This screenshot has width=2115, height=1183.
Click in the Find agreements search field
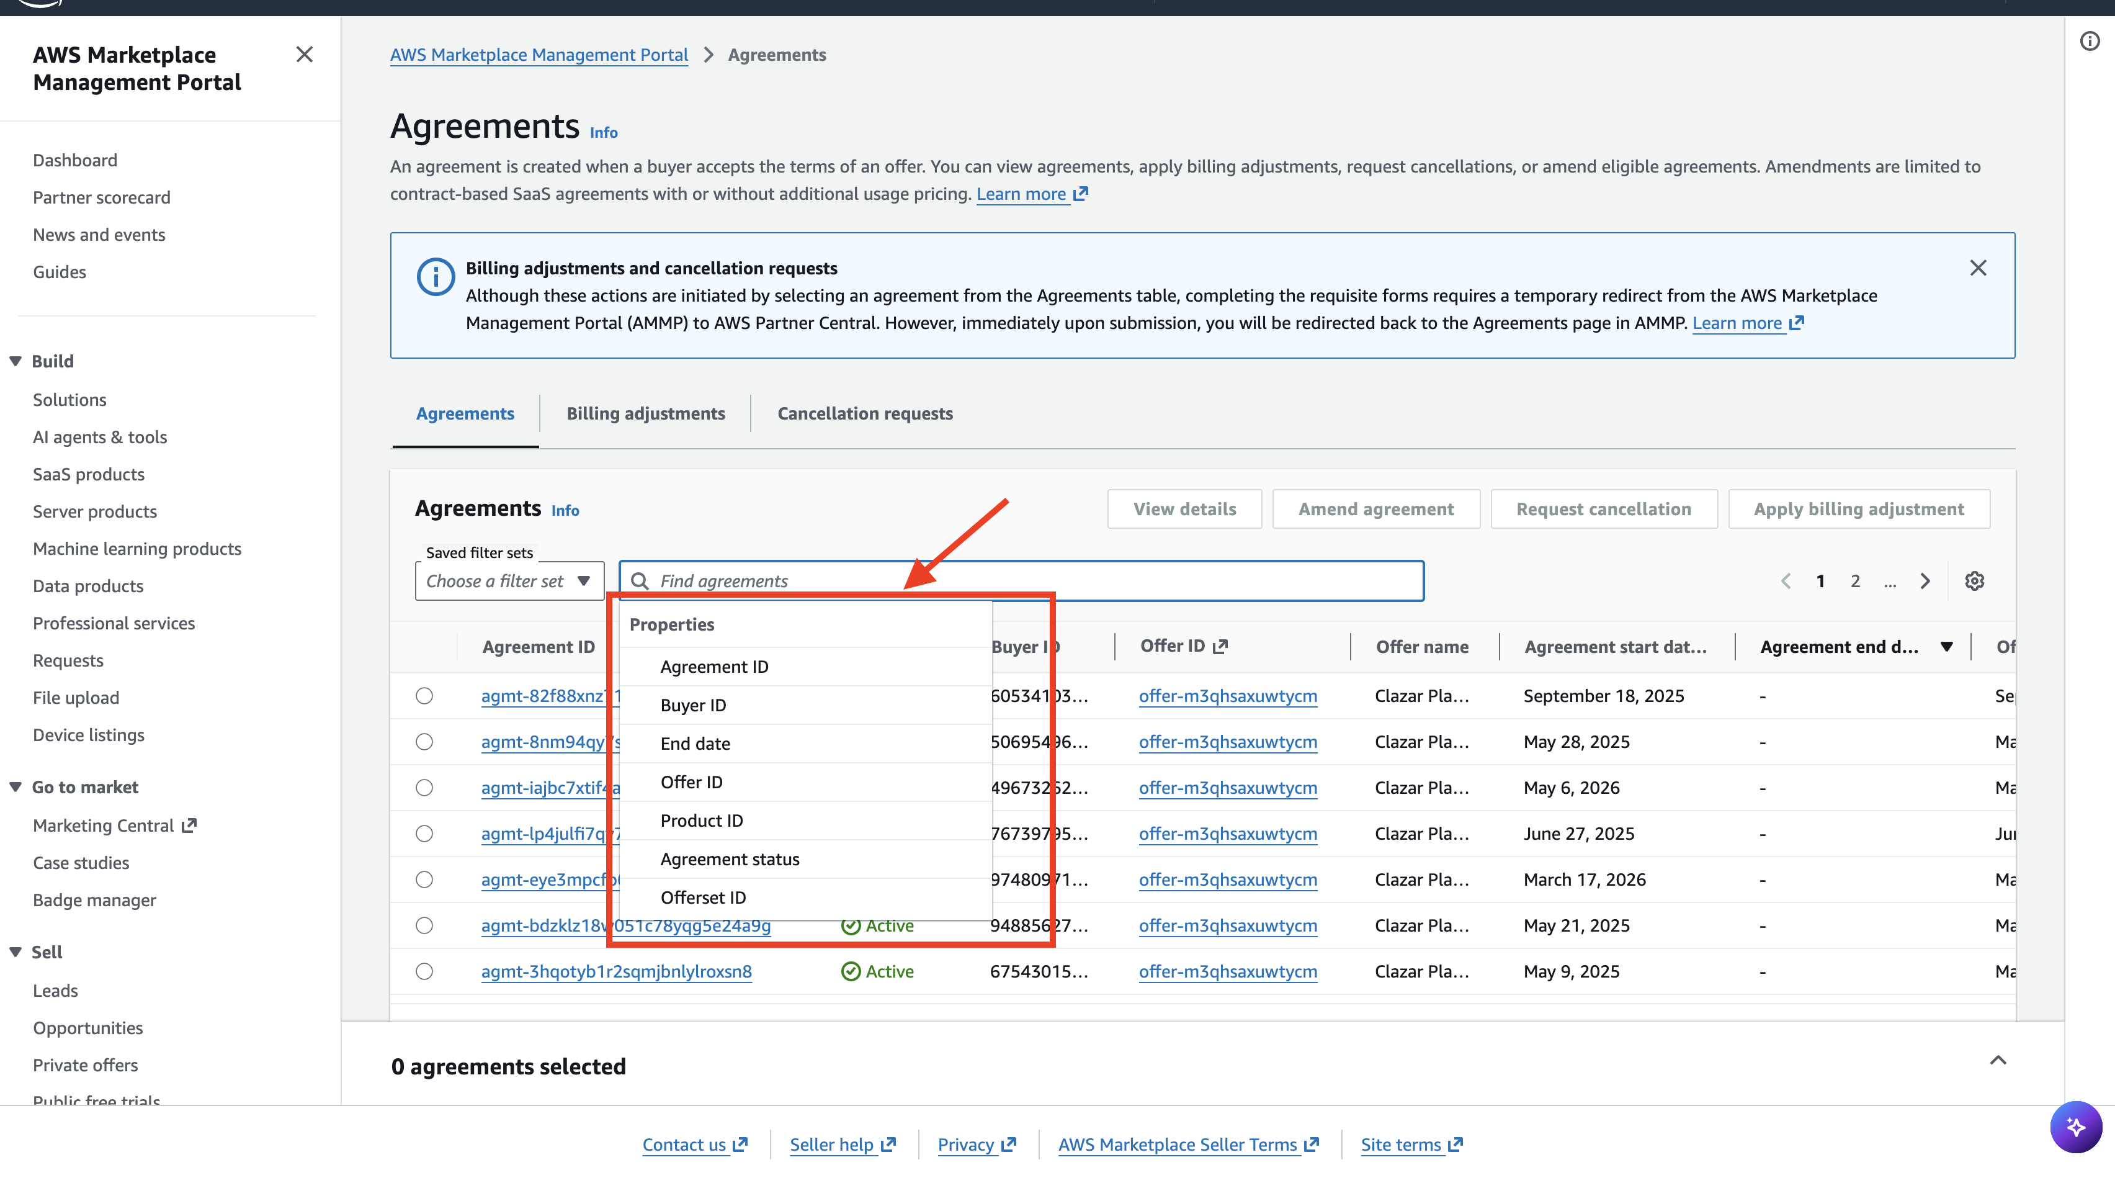point(1021,581)
